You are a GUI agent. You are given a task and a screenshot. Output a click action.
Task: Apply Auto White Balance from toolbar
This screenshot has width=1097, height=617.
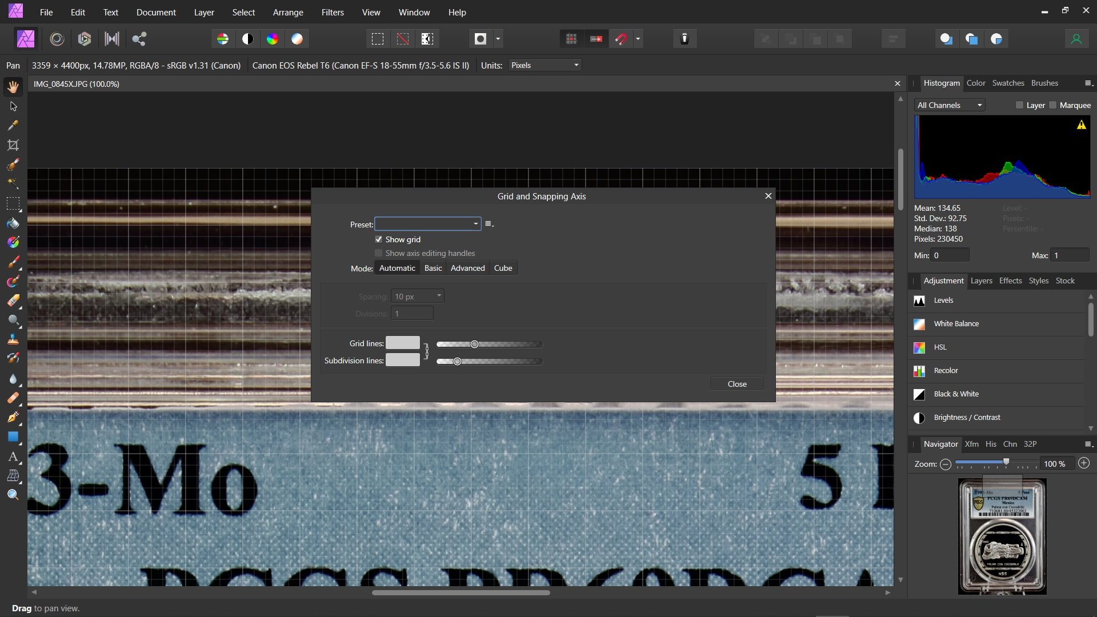pos(298,39)
